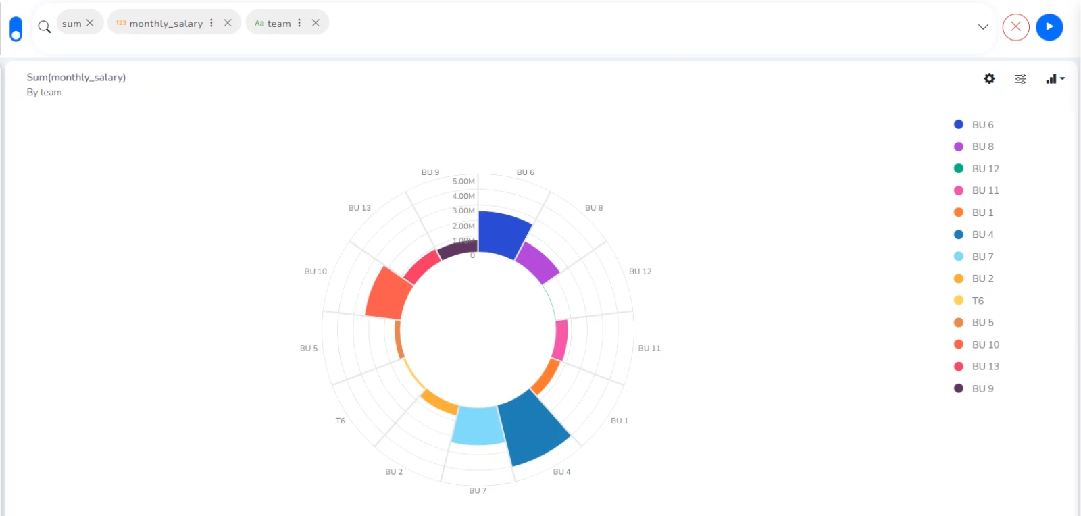Click the monthly_salary chip label

[166, 24]
